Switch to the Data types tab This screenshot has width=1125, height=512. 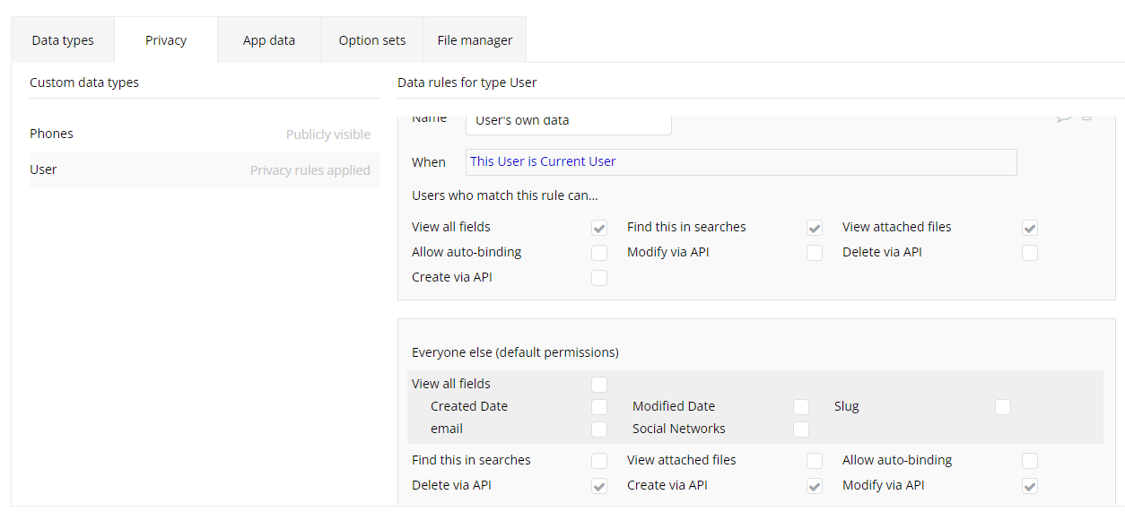tap(63, 40)
